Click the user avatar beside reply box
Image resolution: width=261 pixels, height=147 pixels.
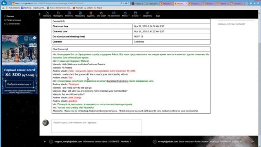point(46,122)
